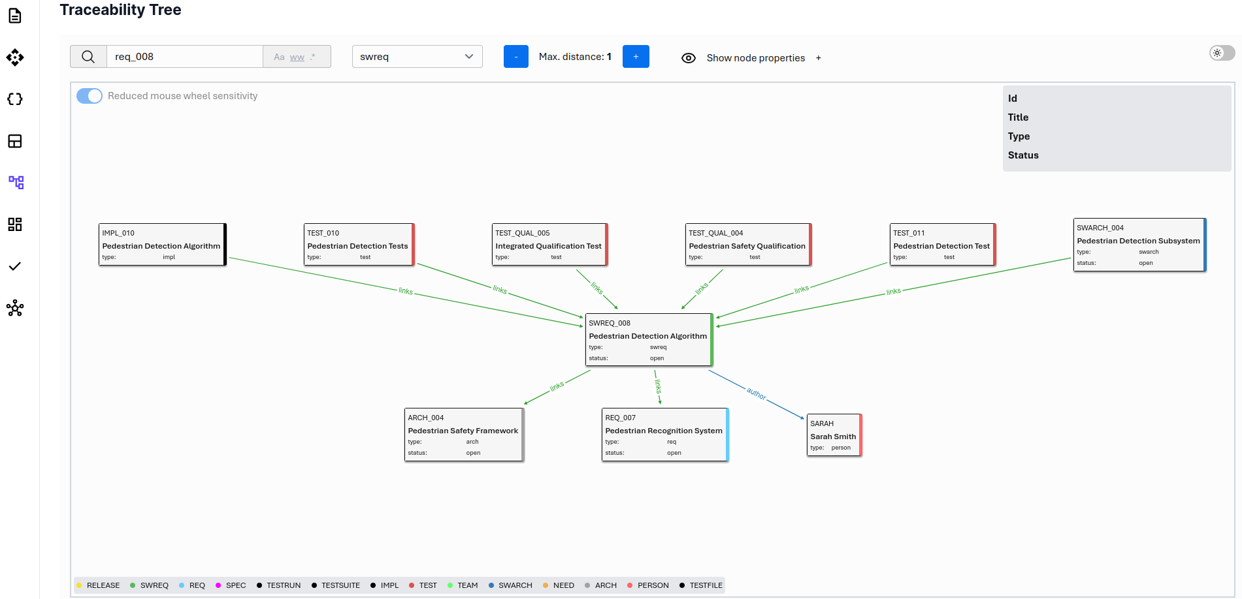Click the RELEASE legend color dot
This screenshot has height=599, width=1242.
(x=79, y=585)
